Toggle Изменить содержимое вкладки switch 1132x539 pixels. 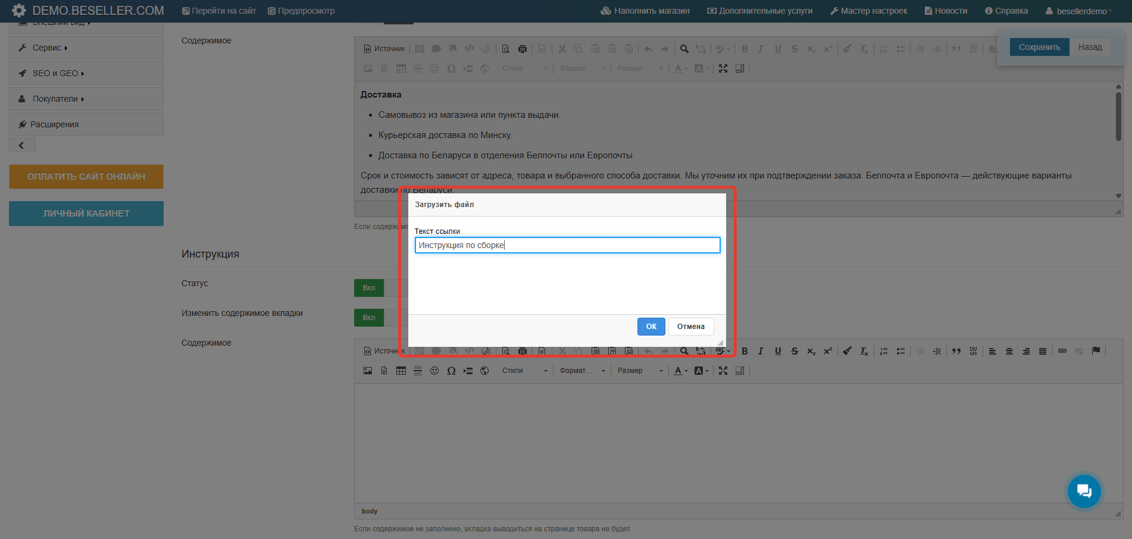369,318
